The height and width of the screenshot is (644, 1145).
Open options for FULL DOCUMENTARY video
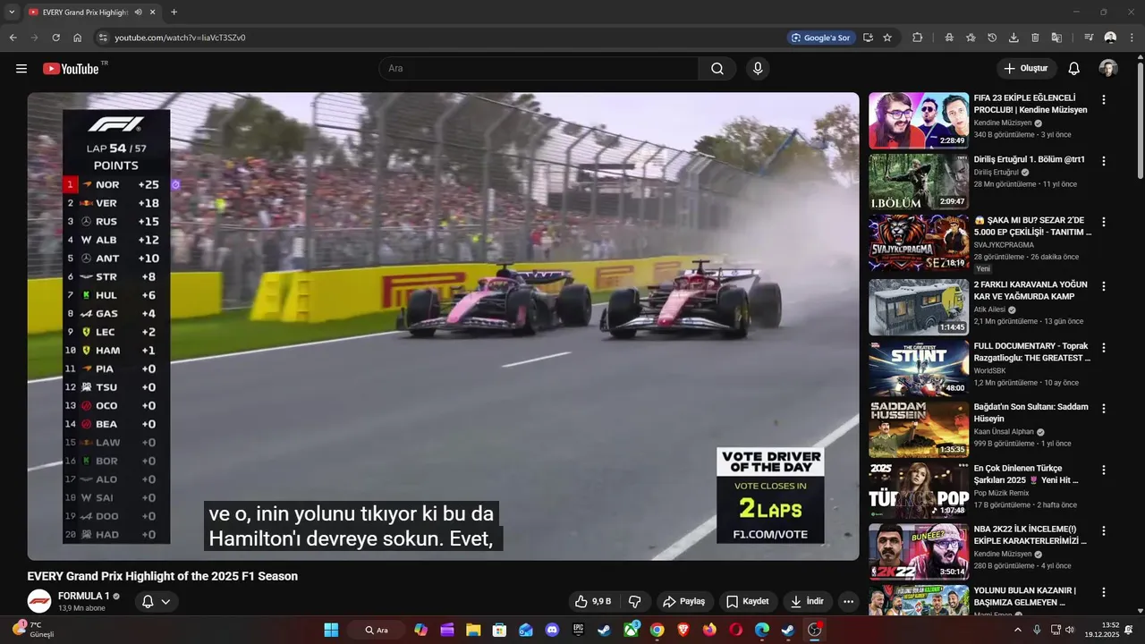(x=1103, y=347)
